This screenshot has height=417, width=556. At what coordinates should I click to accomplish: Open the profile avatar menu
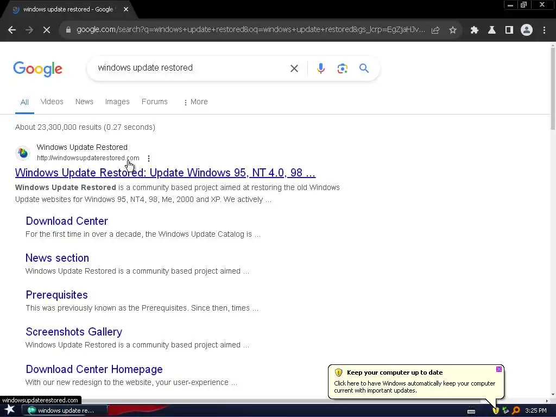527,30
